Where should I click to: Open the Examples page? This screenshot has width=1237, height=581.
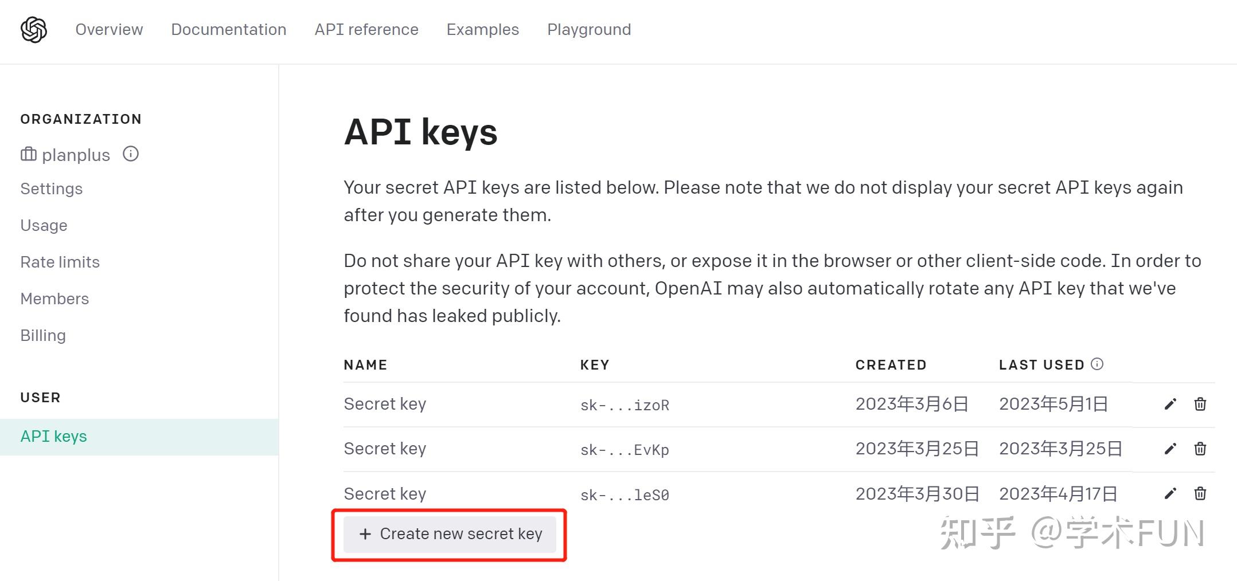click(x=483, y=30)
